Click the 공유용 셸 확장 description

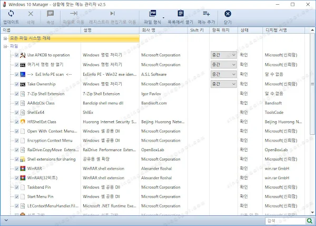96,159
